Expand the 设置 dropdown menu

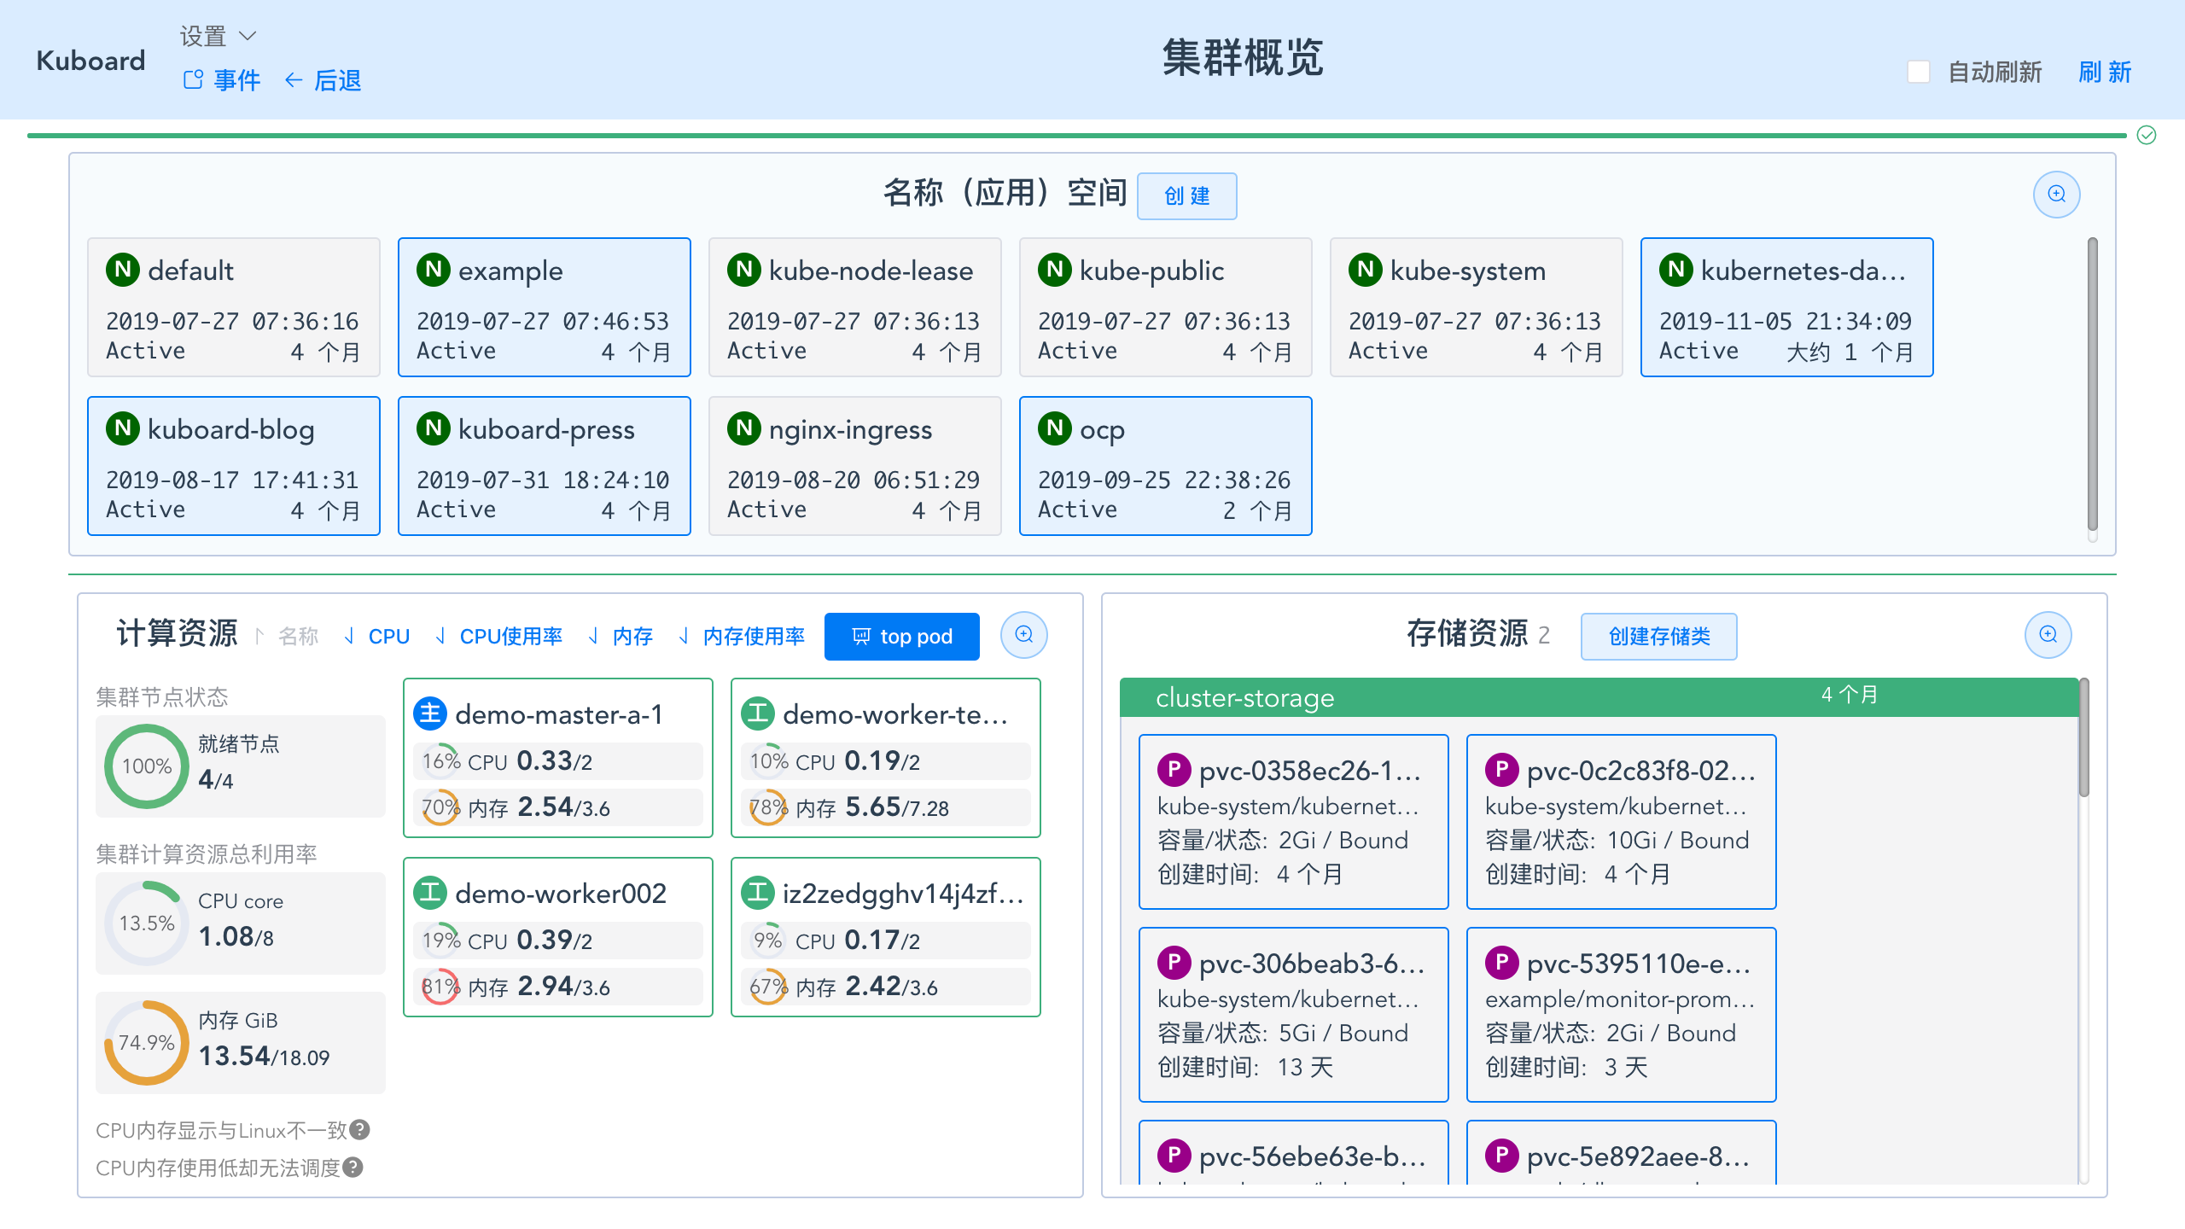[x=217, y=35]
